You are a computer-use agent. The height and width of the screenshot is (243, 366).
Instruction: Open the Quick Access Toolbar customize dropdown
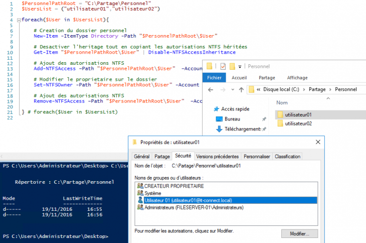click(x=240, y=67)
